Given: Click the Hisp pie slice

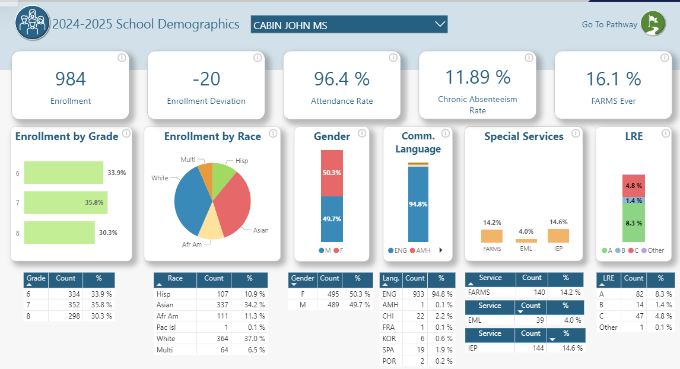Looking at the screenshot, I should (x=222, y=176).
